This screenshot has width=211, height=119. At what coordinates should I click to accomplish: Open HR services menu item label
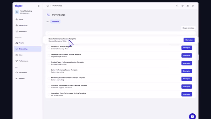click(23, 25)
